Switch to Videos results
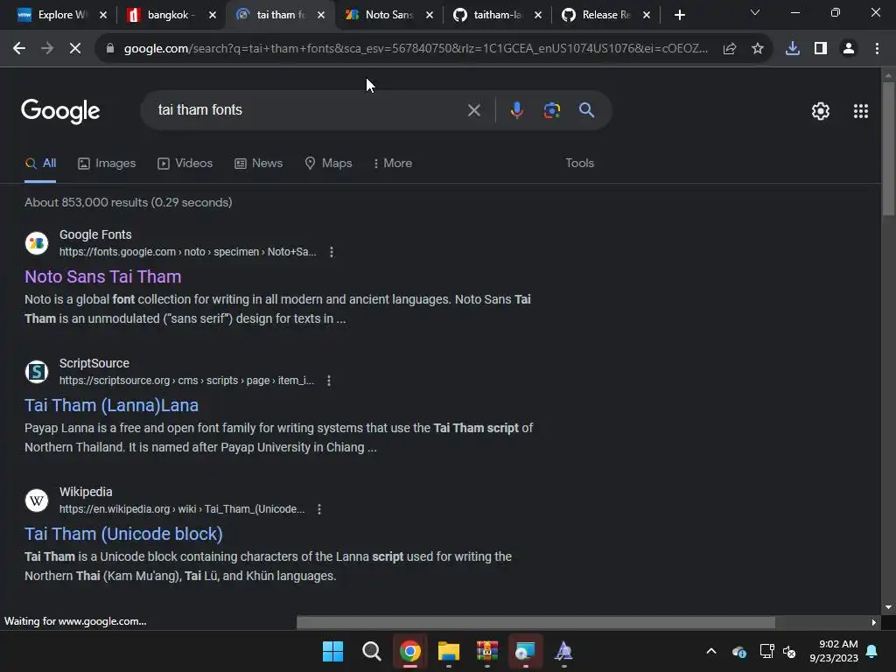Viewport: 896px width, 672px height. (x=185, y=164)
